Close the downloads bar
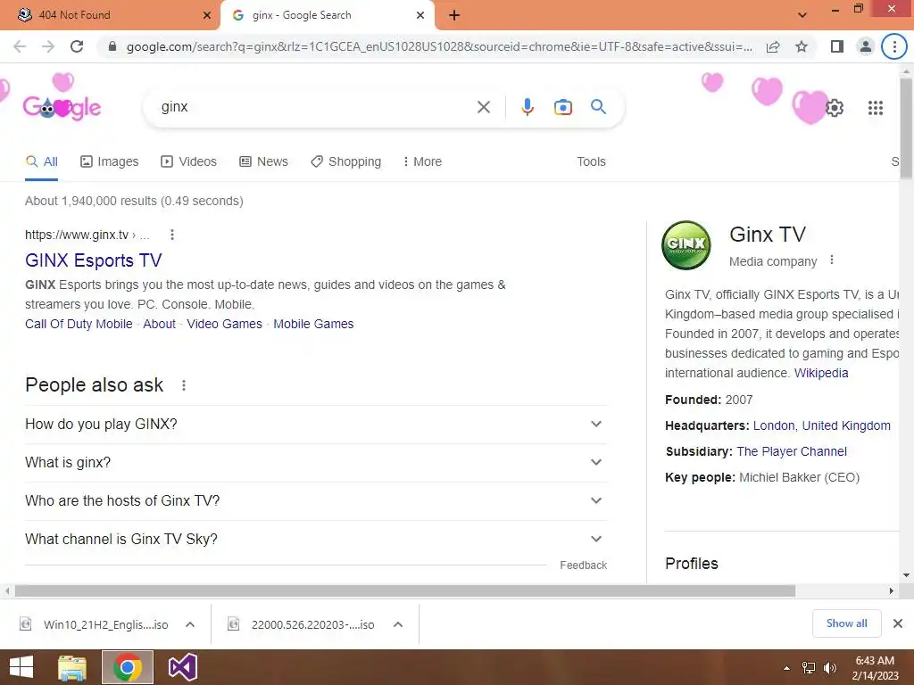Screen dimensions: 914x685 pyautogui.click(x=898, y=623)
